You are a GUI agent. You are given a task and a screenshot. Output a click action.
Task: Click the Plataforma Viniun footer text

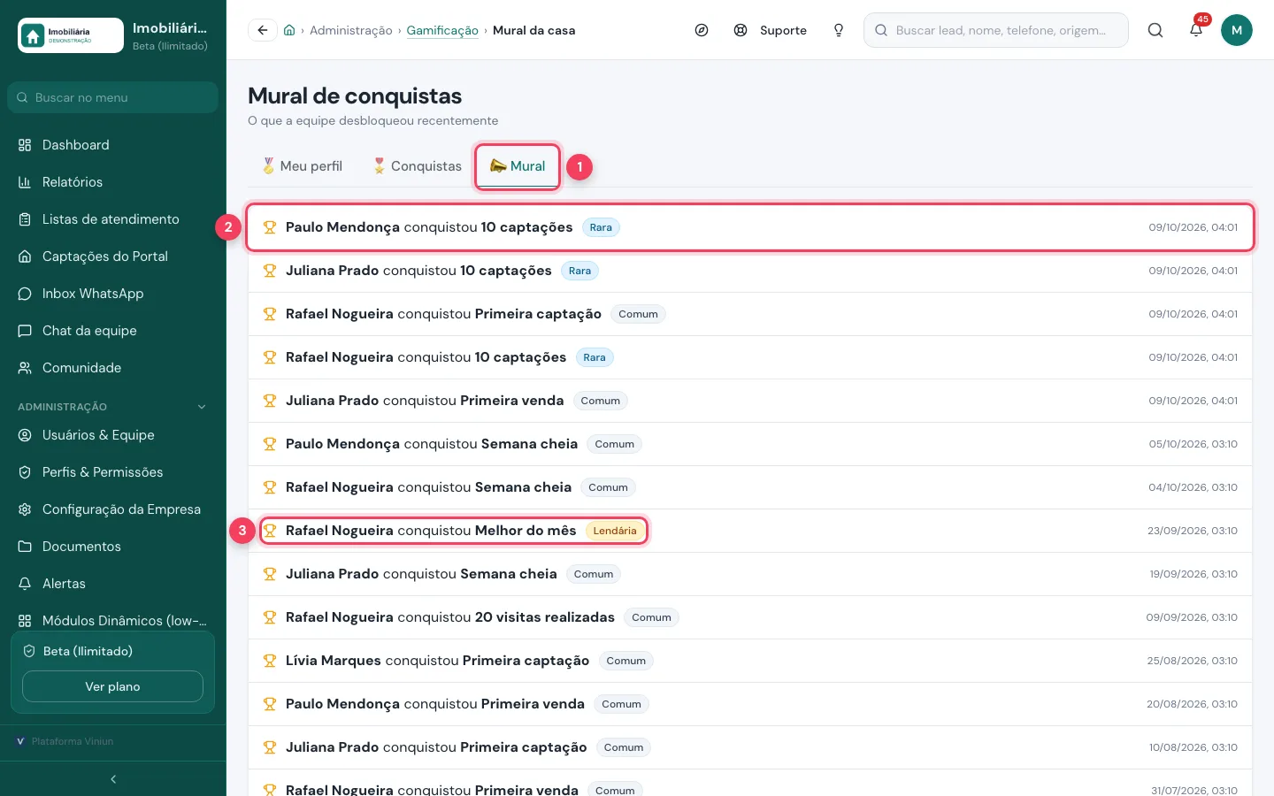pyautogui.click(x=73, y=741)
